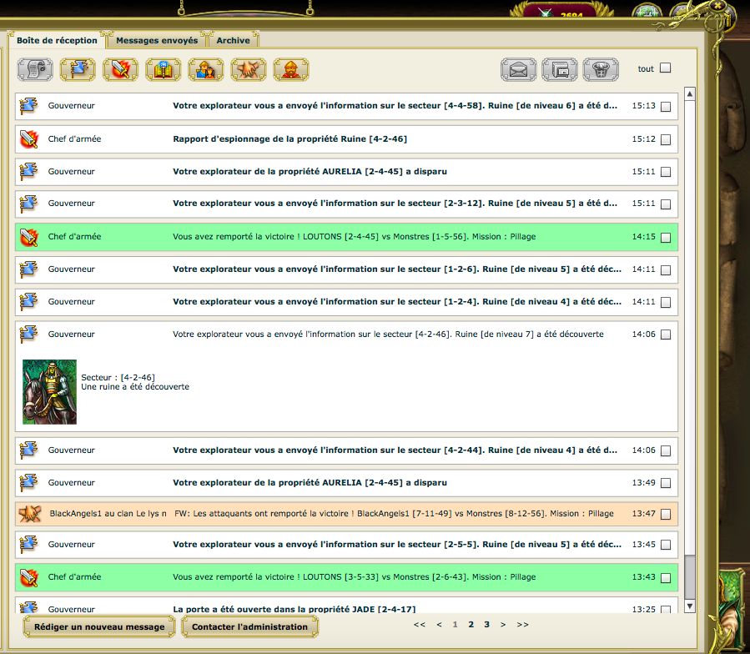
Task: Click the trash basket delete icon
Action: [601, 69]
